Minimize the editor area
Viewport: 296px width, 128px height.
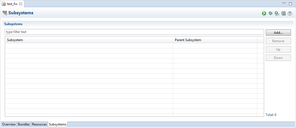[x=284, y=3]
